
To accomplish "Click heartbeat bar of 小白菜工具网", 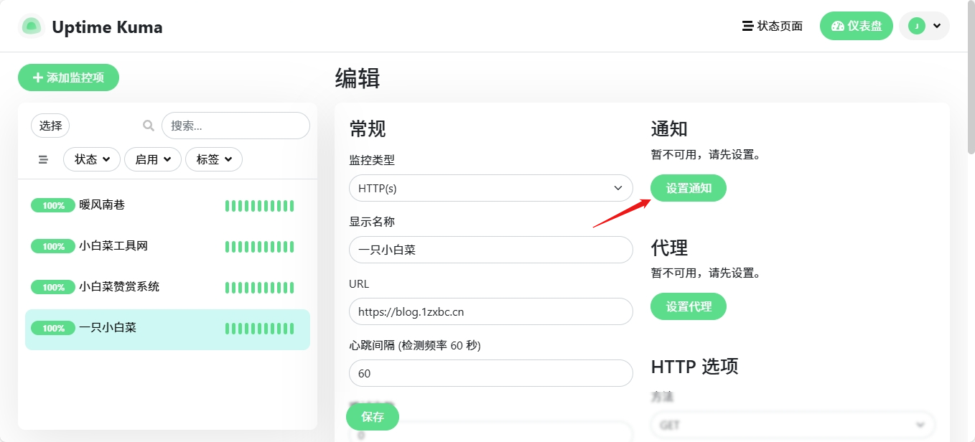I will click(259, 247).
